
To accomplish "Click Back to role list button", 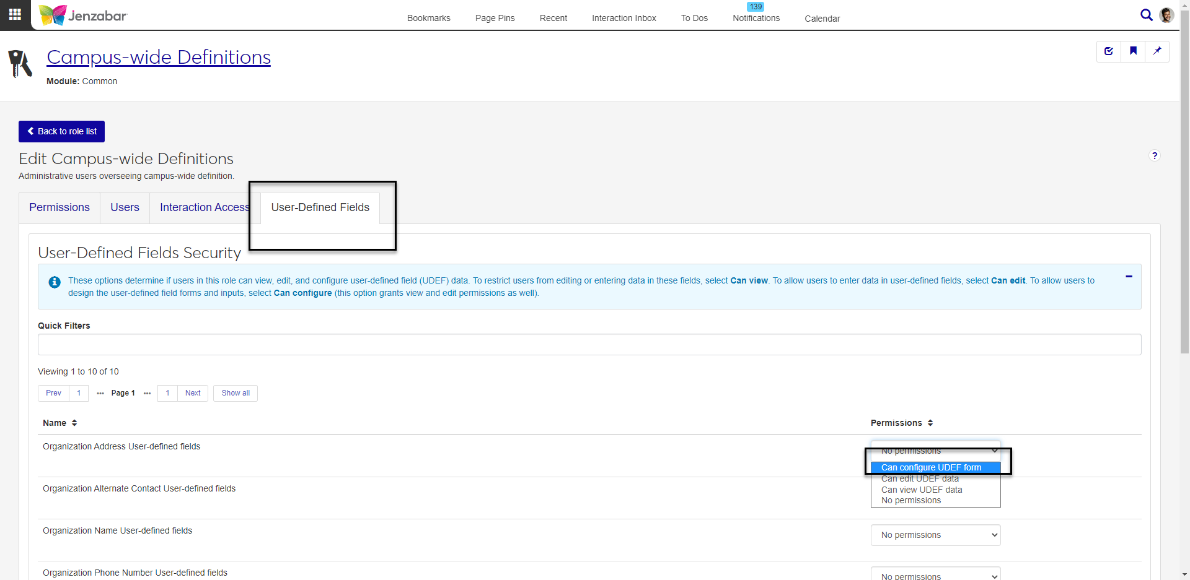I will coord(61,131).
